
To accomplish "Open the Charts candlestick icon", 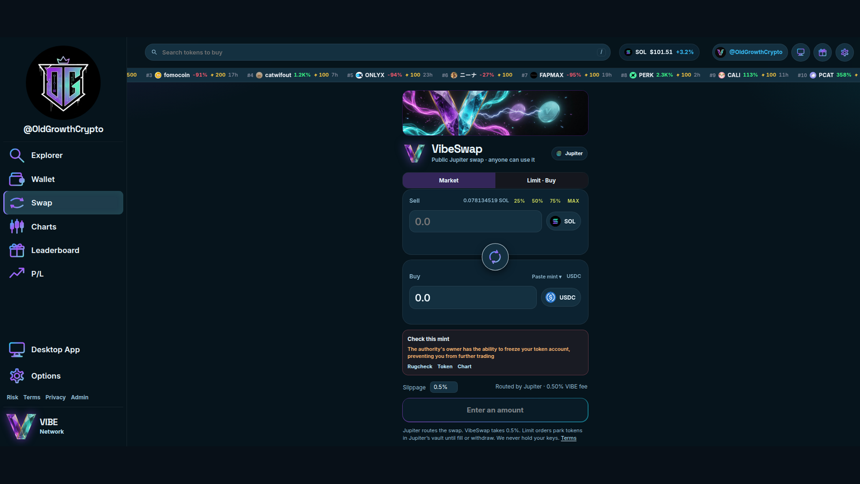I will click(17, 226).
